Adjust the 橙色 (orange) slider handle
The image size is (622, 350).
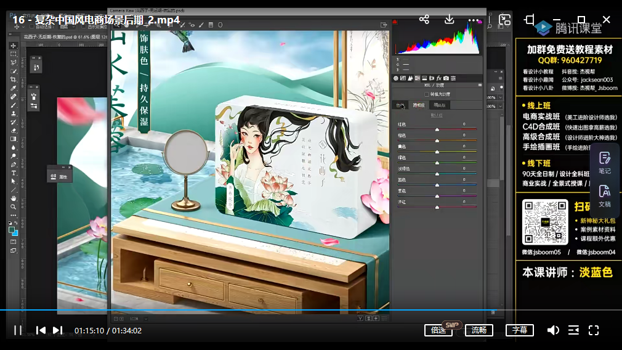pyautogui.click(x=437, y=140)
